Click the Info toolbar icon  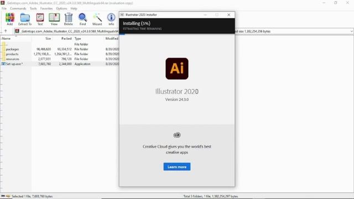pos(111,17)
